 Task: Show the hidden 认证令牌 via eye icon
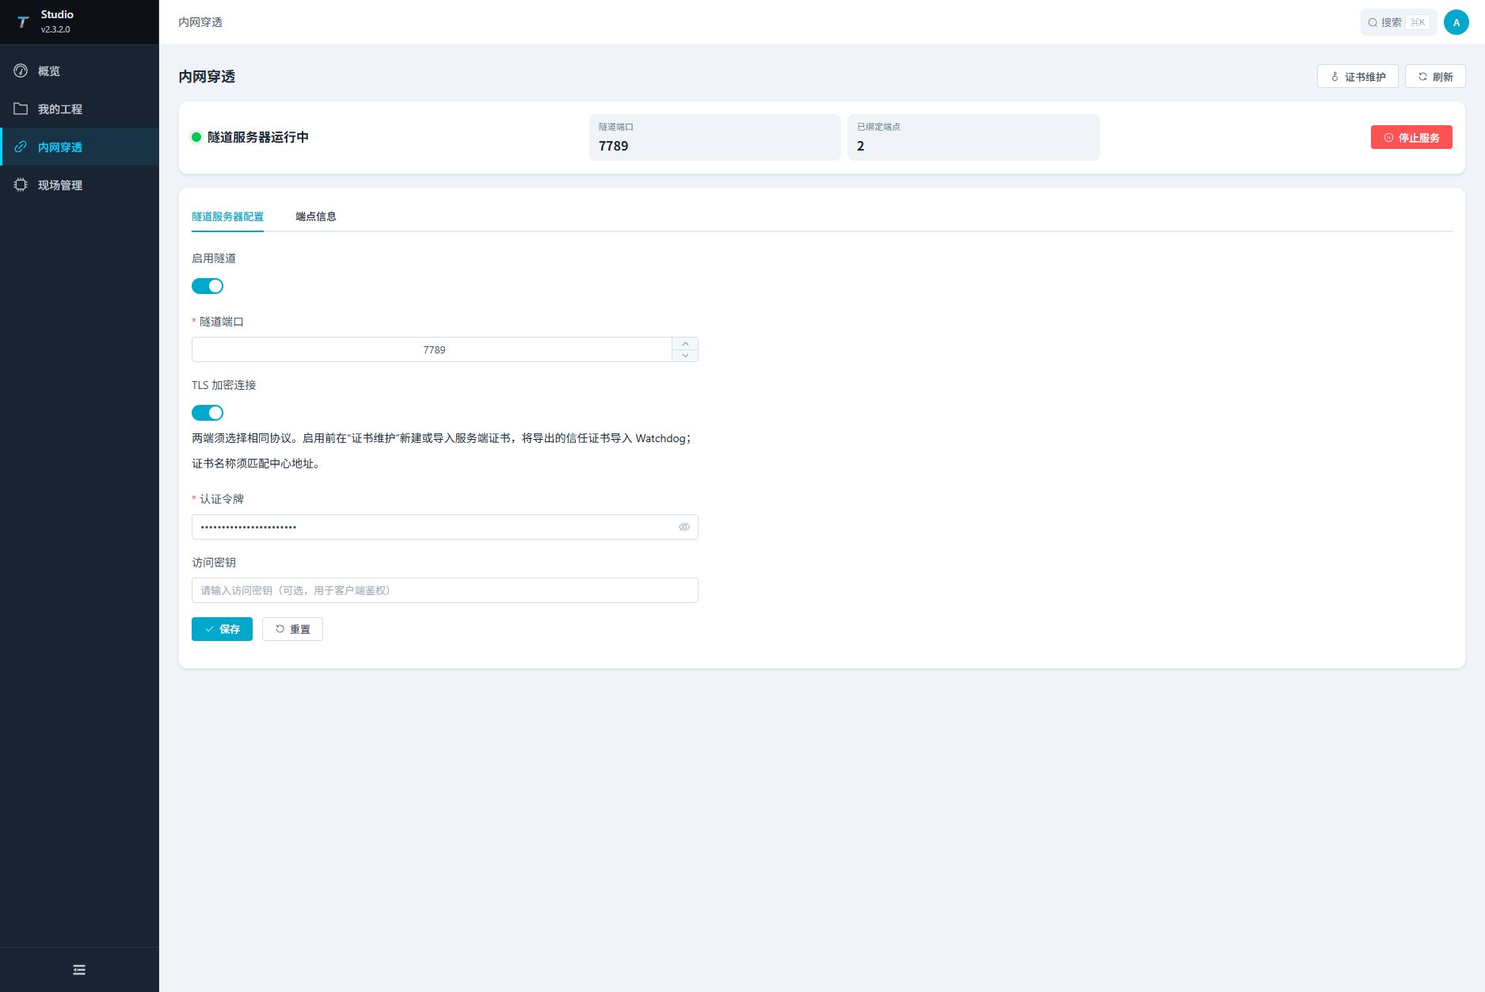(684, 527)
